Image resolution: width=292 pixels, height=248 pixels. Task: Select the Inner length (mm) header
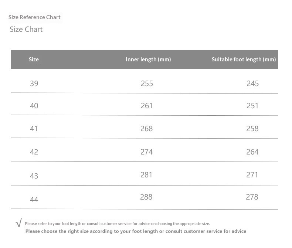(148, 60)
